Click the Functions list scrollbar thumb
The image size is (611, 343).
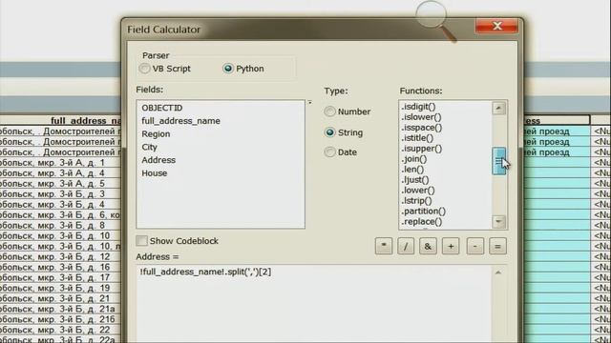coord(498,161)
